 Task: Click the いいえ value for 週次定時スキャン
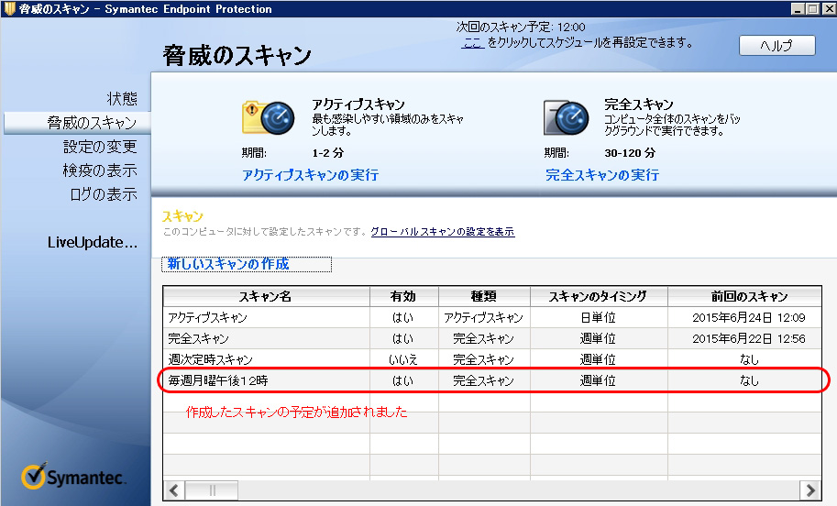coord(403,359)
